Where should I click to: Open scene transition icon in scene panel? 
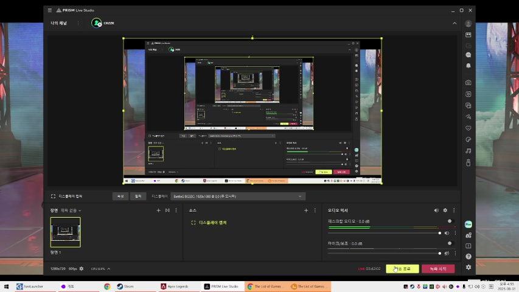point(167,210)
